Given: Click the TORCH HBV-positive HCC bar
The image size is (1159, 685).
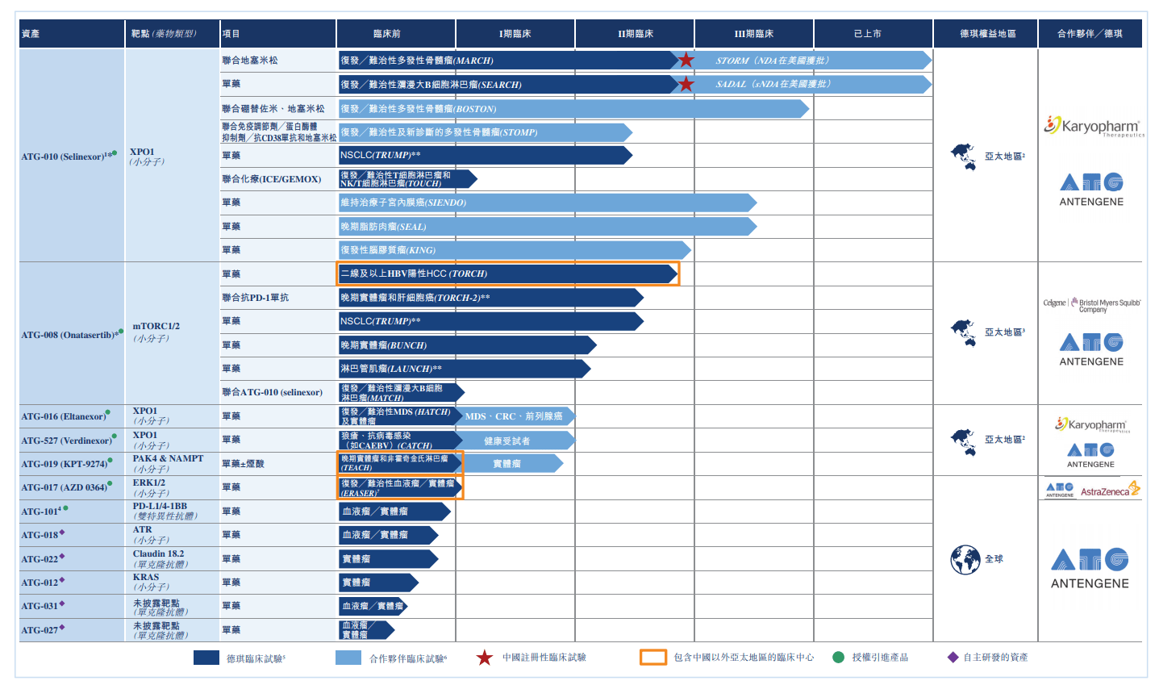Looking at the screenshot, I should click(x=508, y=274).
